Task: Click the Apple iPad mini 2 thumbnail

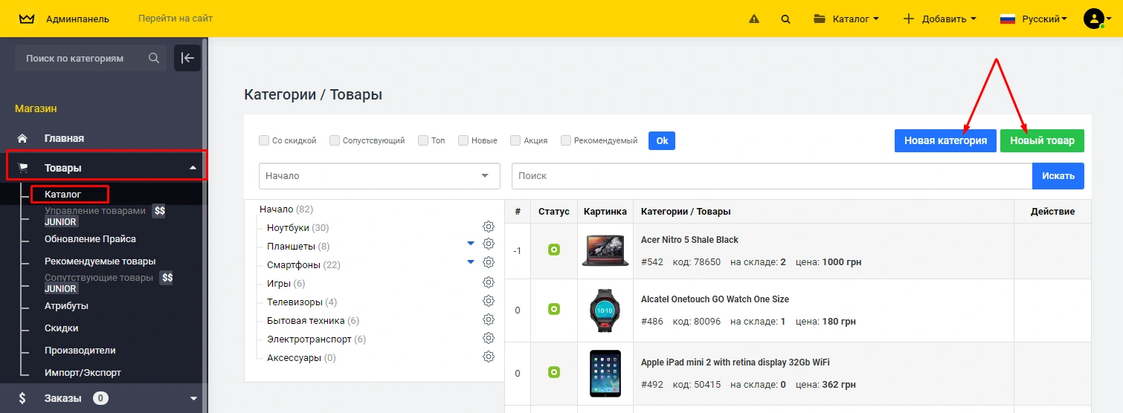Action: (x=605, y=372)
